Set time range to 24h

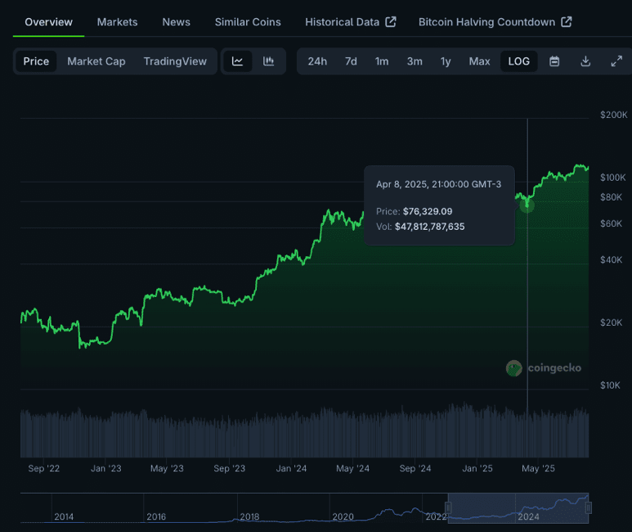click(317, 61)
